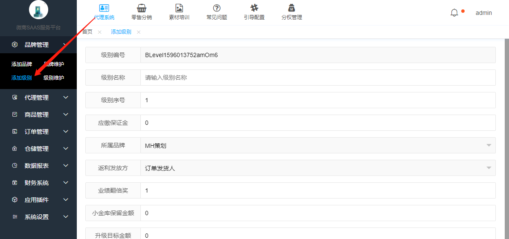This screenshot has height=239, width=509.
Task: Click the 级别名称 input field
Action: point(318,78)
